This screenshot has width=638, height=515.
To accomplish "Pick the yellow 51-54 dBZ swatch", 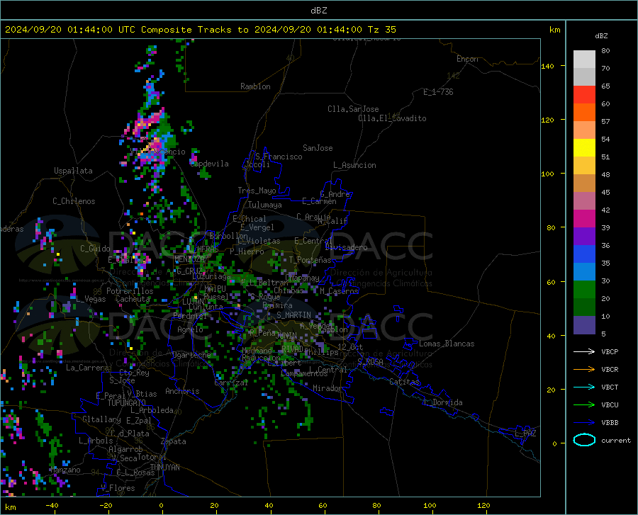I will tap(584, 148).
